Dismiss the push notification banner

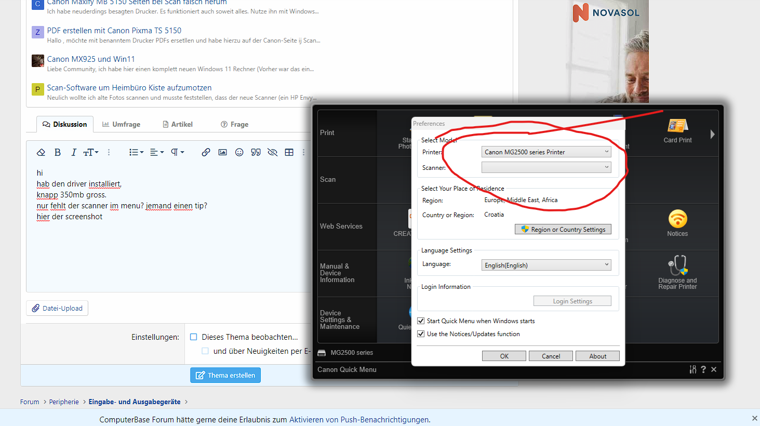pyautogui.click(x=754, y=418)
